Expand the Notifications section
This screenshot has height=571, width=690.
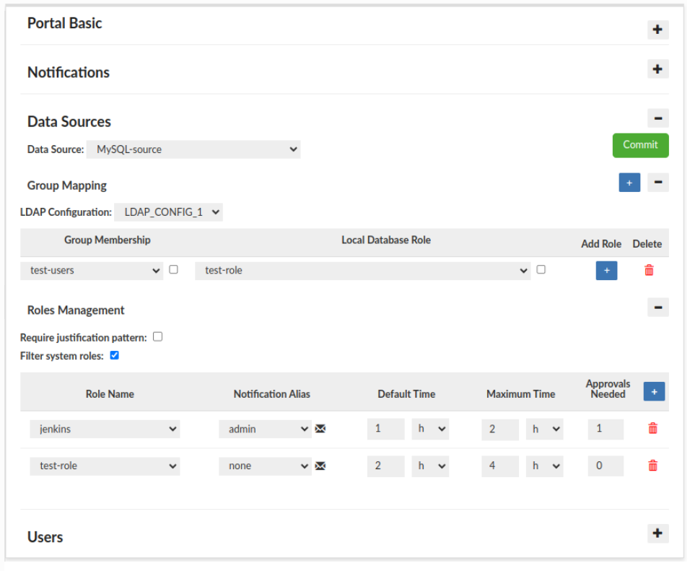[657, 69]
